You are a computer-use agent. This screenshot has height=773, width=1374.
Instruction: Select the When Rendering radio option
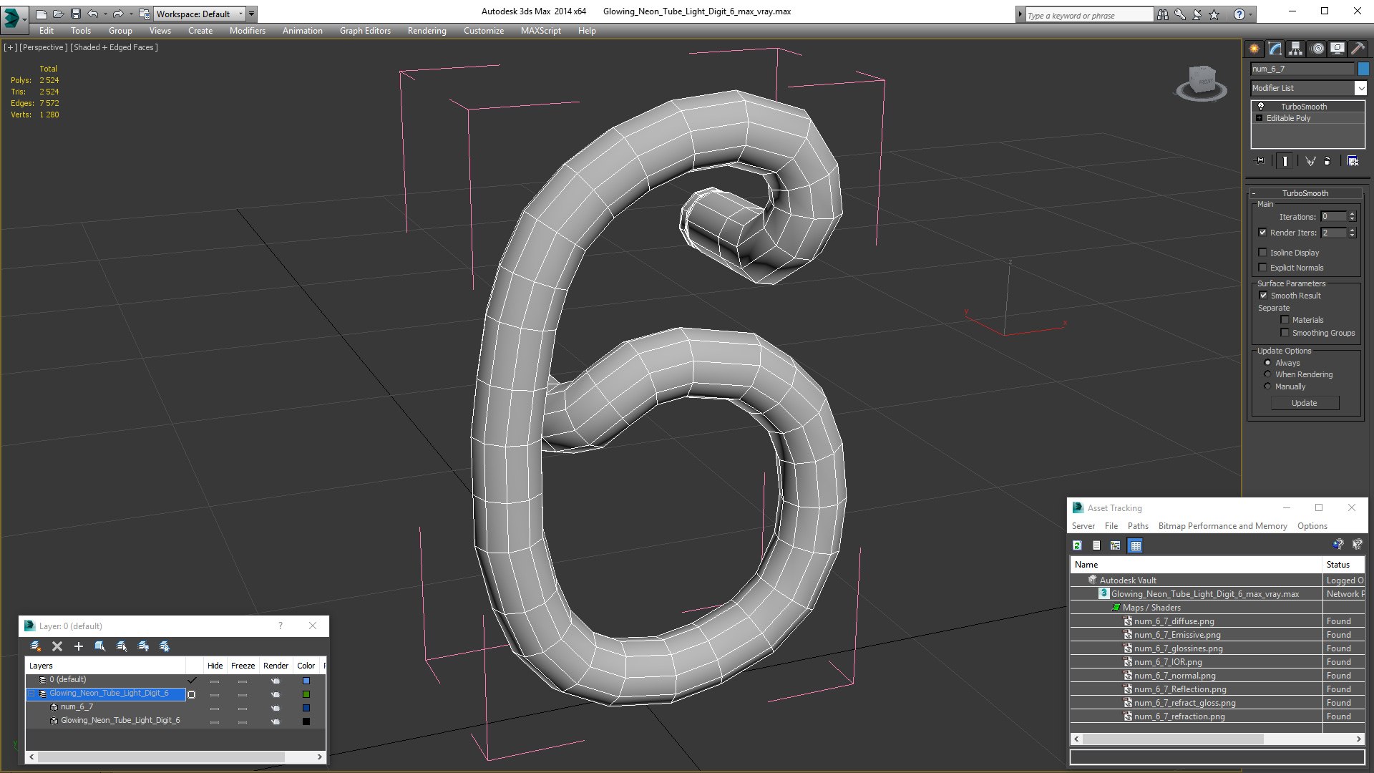(x=1267, y=374)
